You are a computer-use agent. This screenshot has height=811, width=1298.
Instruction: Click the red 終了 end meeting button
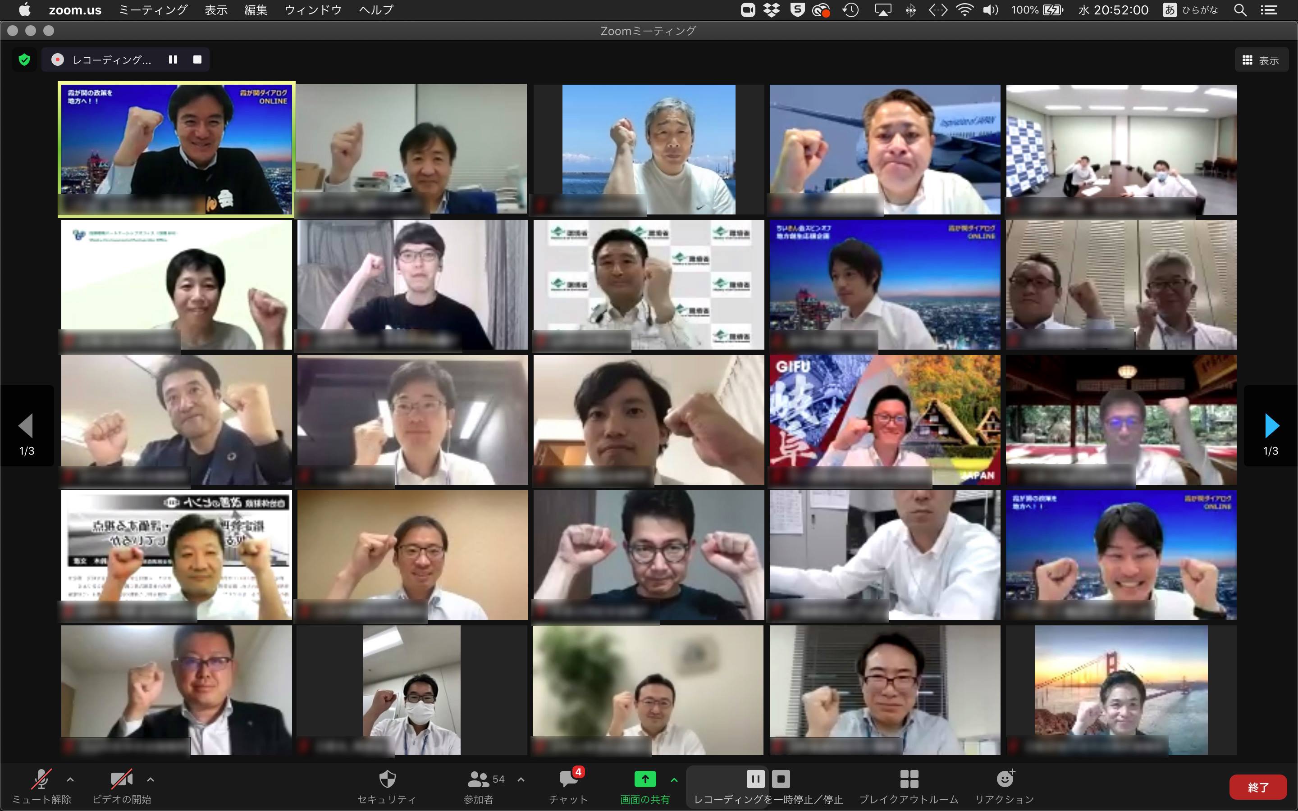(x=1258, y=787)
